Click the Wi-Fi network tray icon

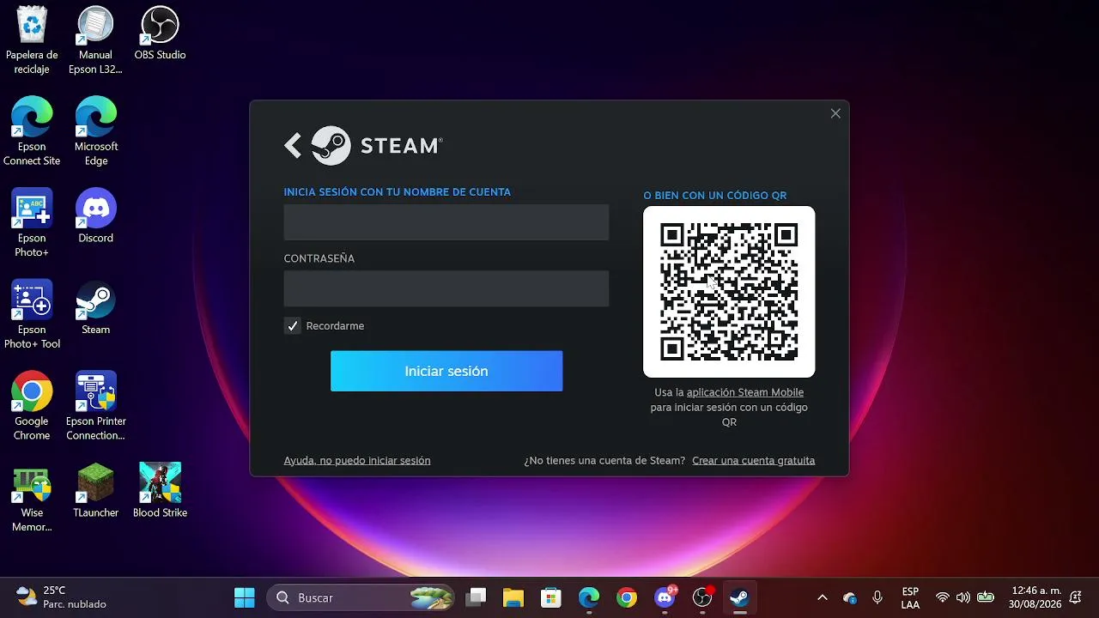click(943, 597)
